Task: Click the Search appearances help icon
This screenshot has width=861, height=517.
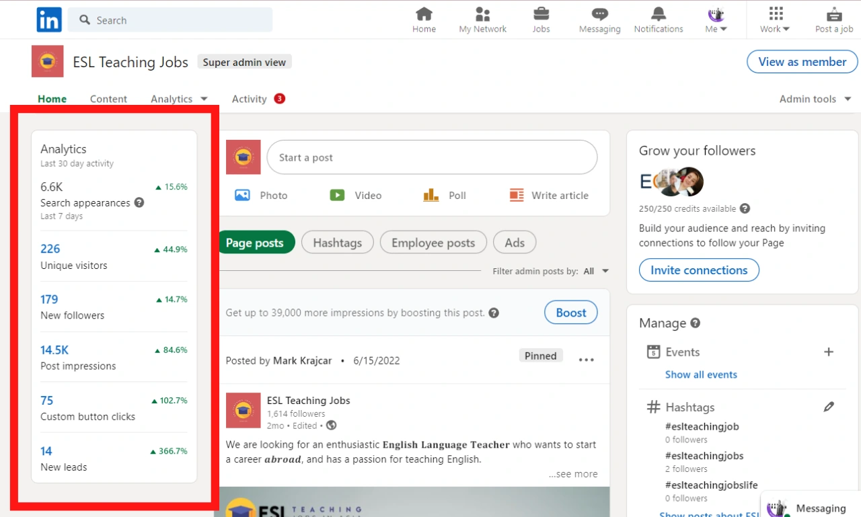Action: tap(139, 202)
